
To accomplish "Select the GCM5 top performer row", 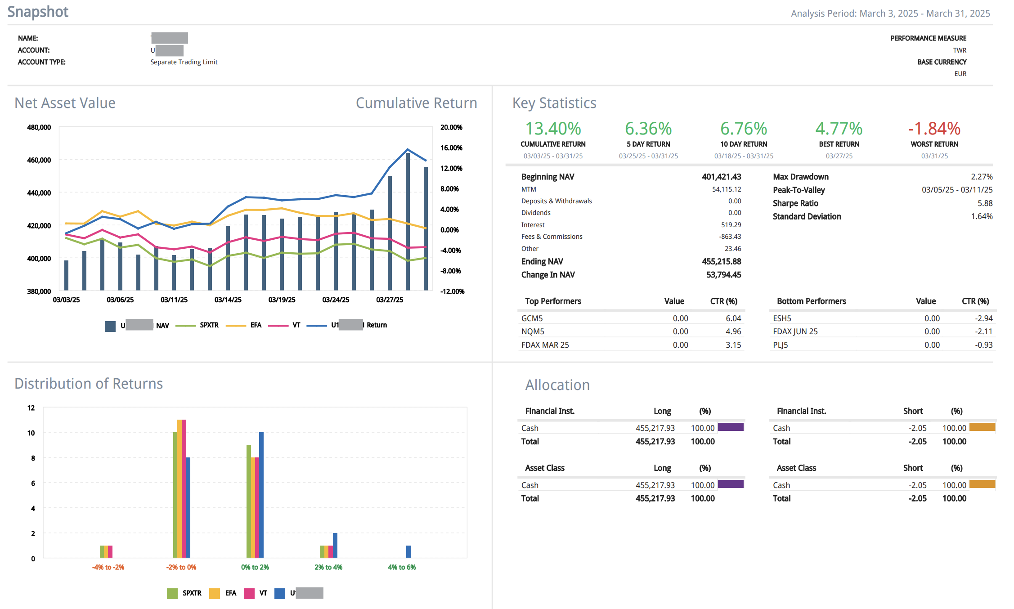I will pyautogui.click(x=532, y=318).
